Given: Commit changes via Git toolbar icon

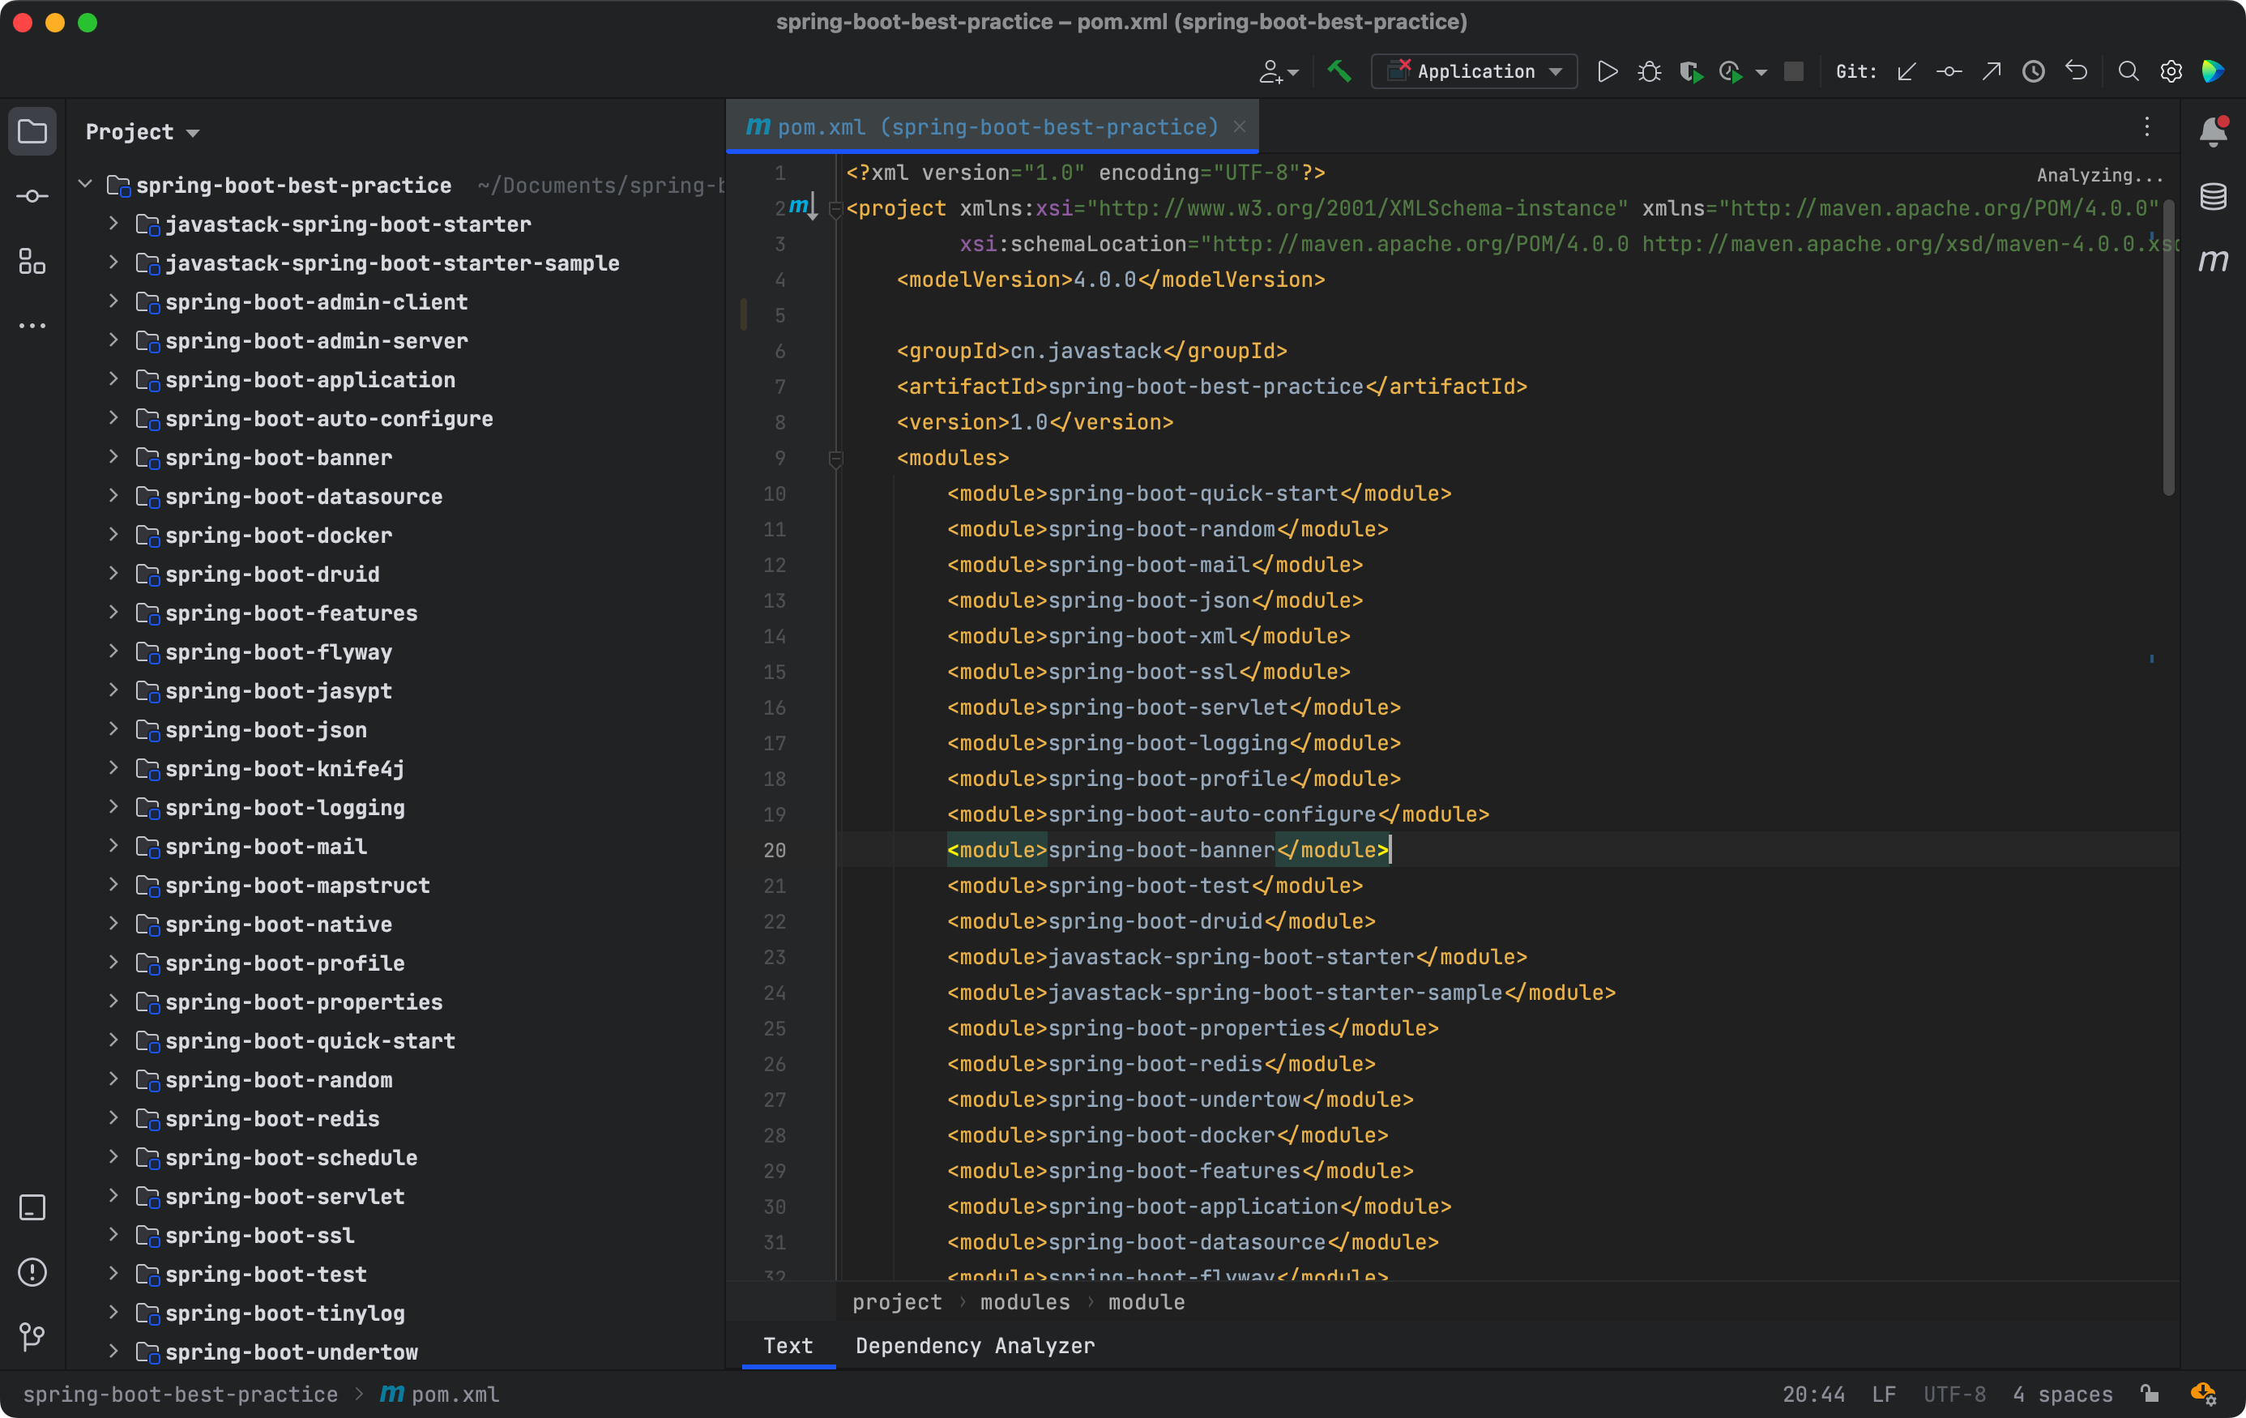Looking at the screenshot, I should click(x=1949, y=72).
